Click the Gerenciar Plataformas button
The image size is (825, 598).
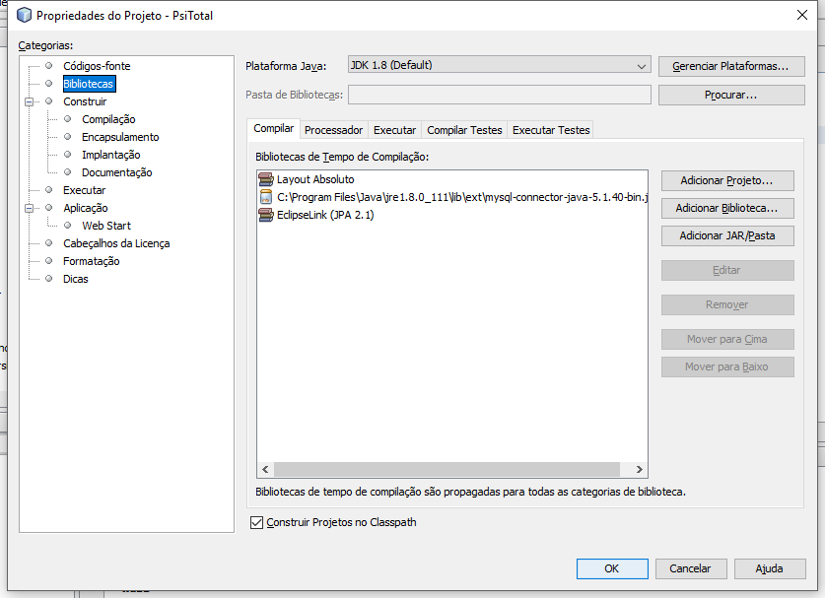click(731, 66)
